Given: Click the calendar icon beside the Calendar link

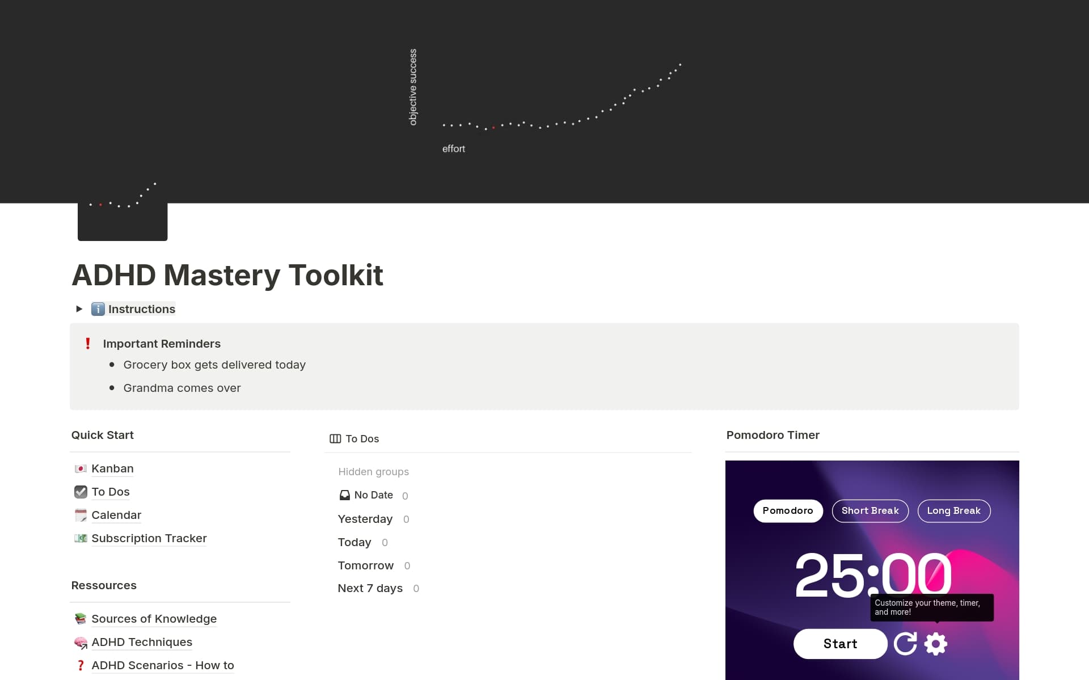Looking at the screenshot, I should click(81, 515).
